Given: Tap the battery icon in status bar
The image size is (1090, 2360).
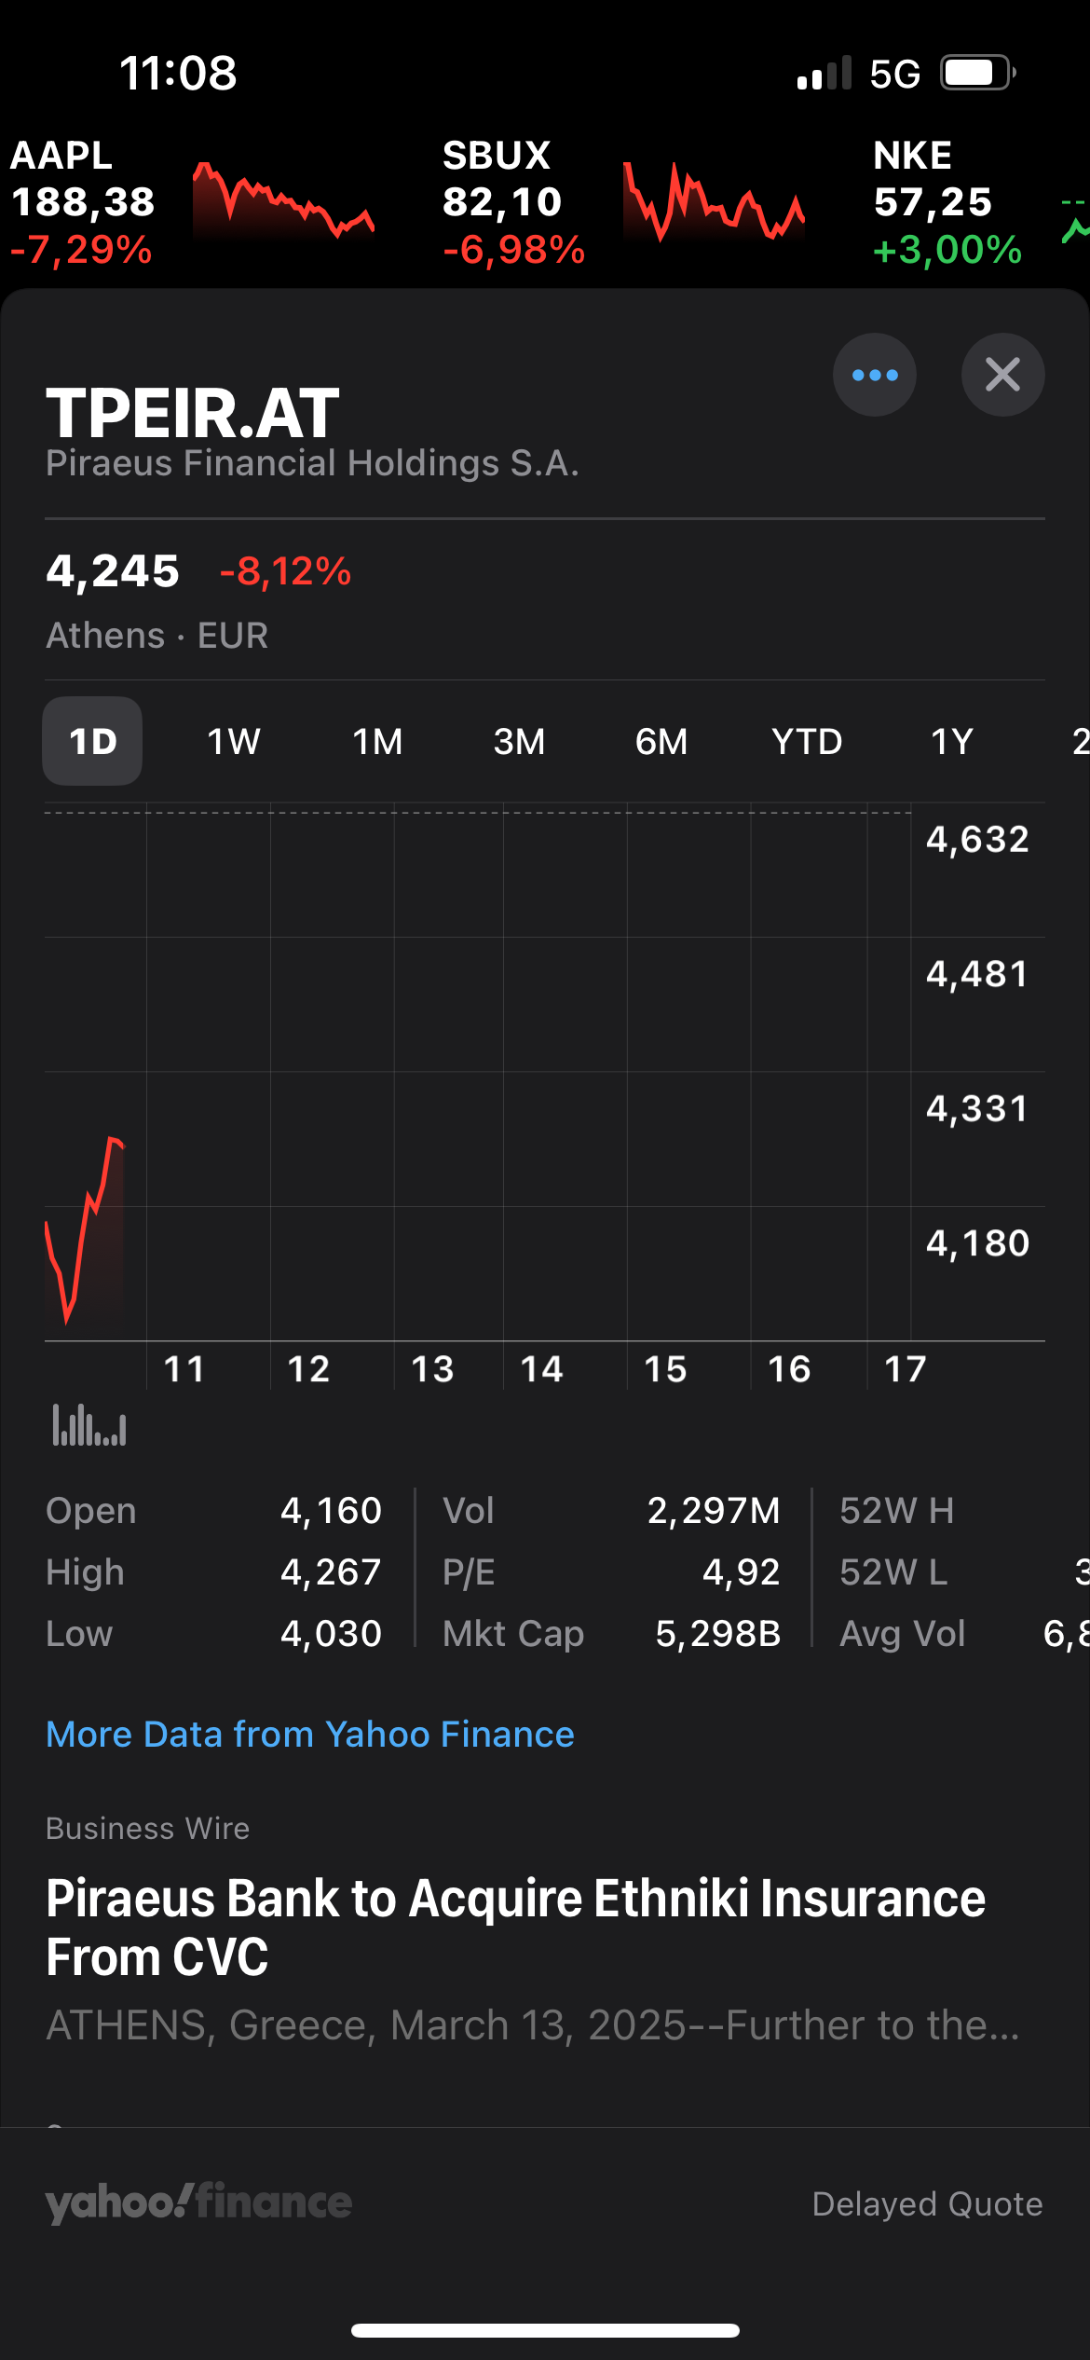Looking at the screenshot, I should (x=977, y=73).
